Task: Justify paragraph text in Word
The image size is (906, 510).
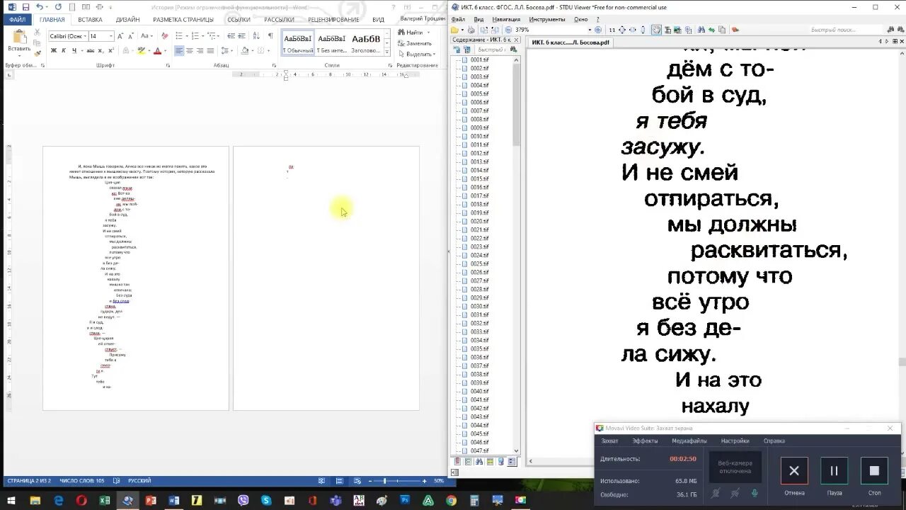Action: pos(210,51)
